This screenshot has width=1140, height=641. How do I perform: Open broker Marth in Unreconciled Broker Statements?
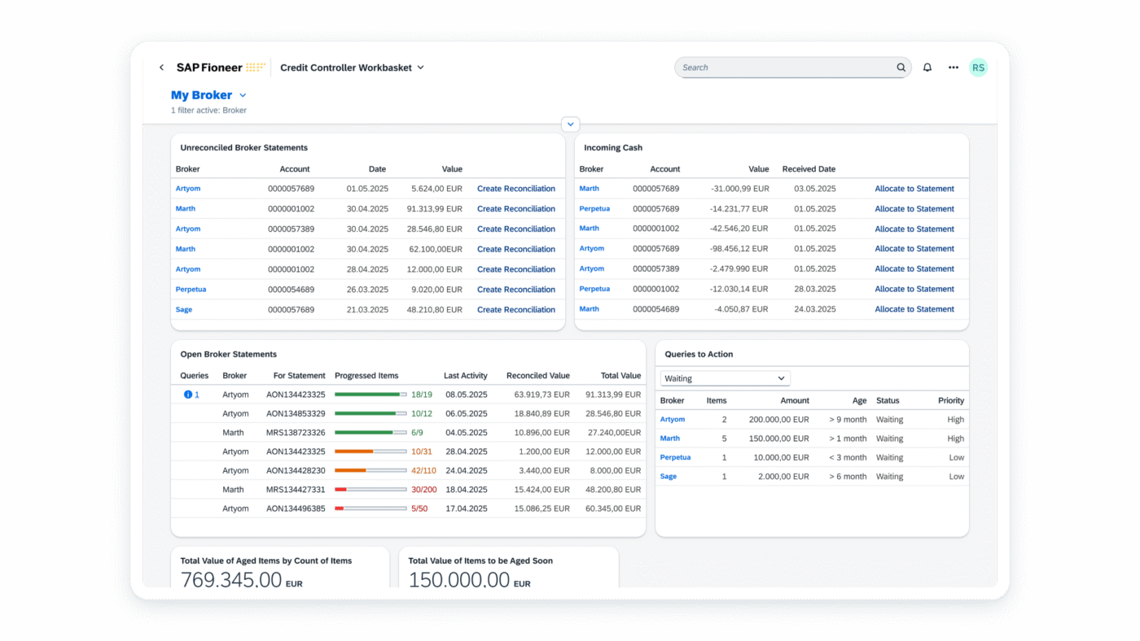pyautogui.click(x=185, y=208)
